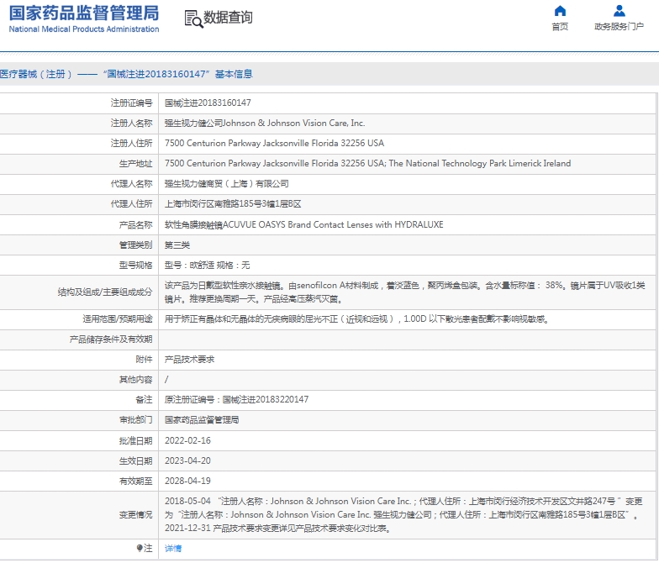The width and height of the screenshot is (659, 563).
Task: Click the 注册人住所 row label
Action: click(x=131, y=143)
